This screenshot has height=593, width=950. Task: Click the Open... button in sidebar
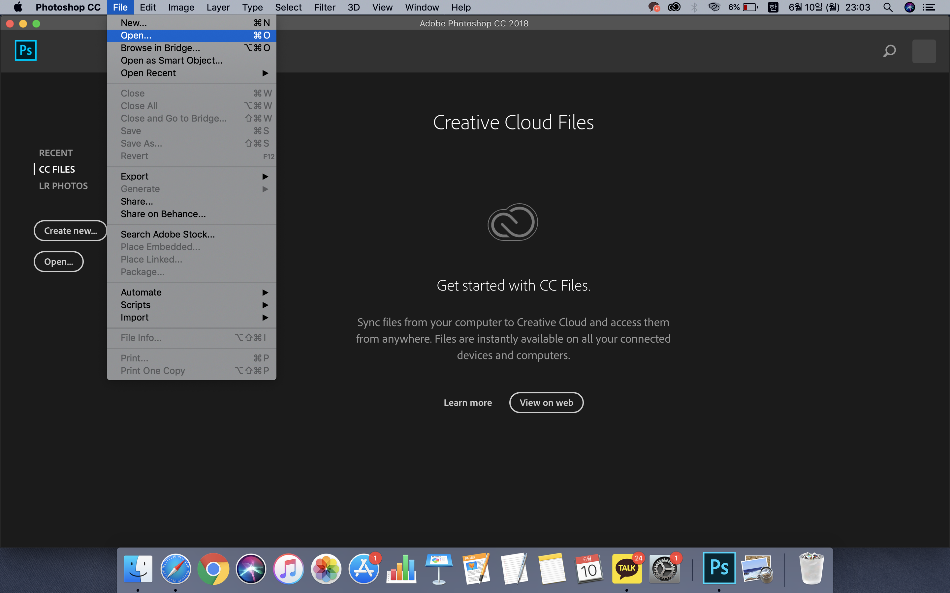[x=58, y=262]
